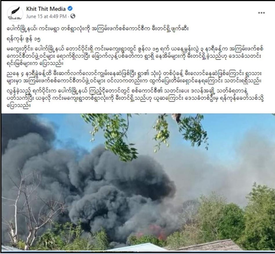
Task: Click the blue sky area in photo
Action: [x=237, y=126]
